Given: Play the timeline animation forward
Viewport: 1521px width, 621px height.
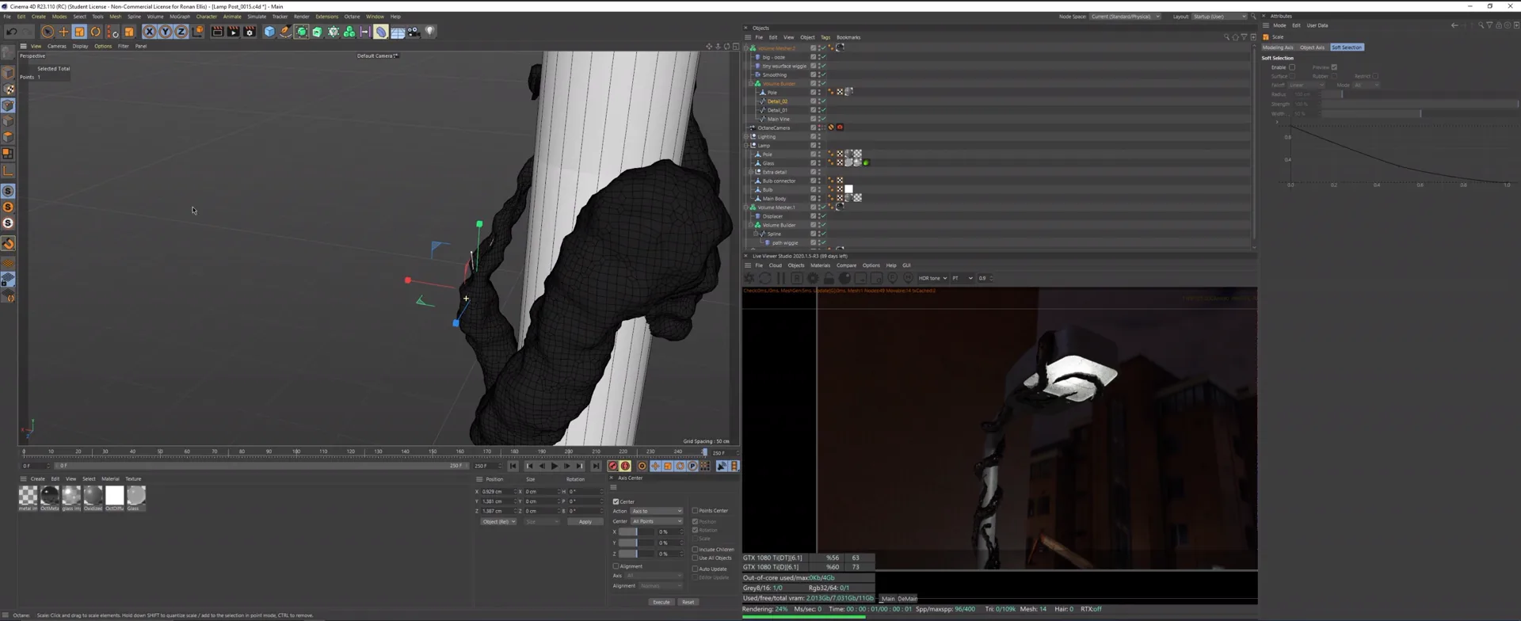Looking at the screenshot, I should point(555,466).
